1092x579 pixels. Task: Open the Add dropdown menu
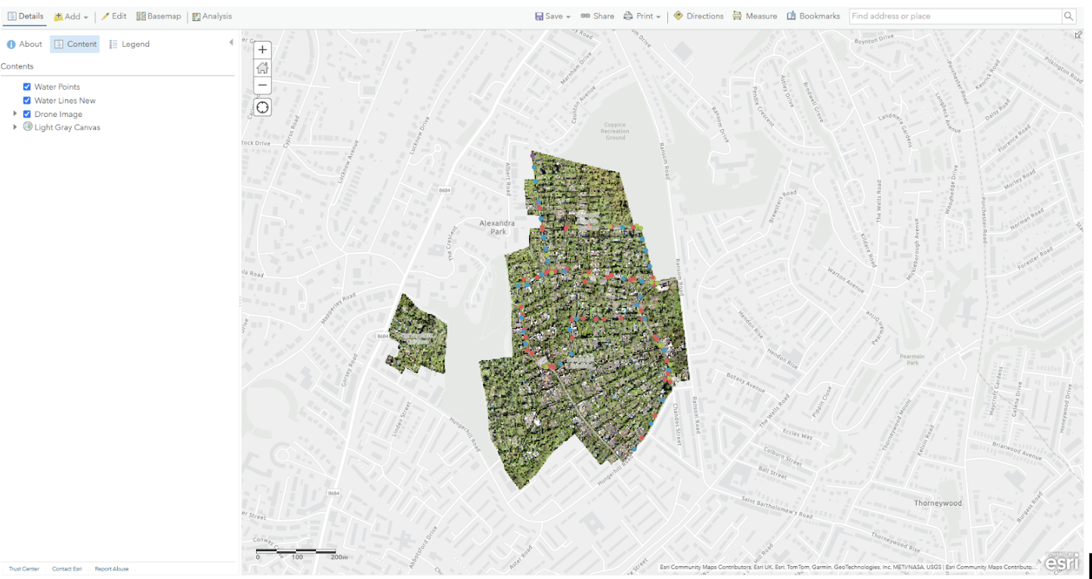click(71, 16)
